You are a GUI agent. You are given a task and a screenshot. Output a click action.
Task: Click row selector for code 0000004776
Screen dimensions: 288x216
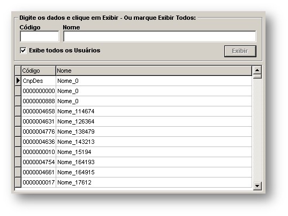pyautogui.click(x=18, y=132)
